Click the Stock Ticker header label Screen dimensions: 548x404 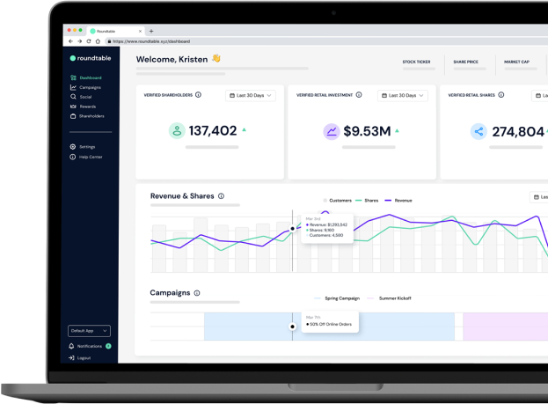[416, 62]
